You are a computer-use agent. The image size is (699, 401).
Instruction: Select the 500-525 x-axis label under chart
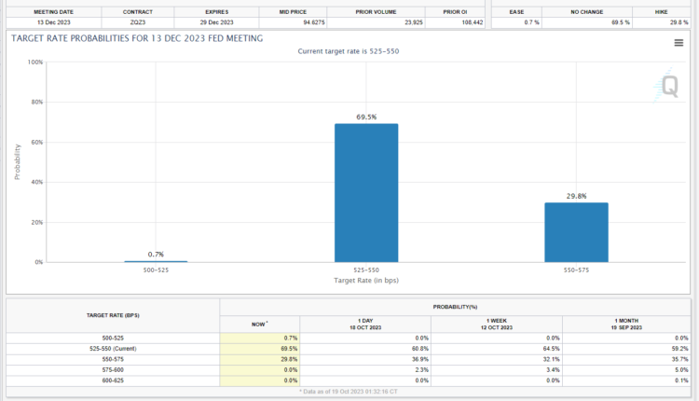[x=156, y=271]
